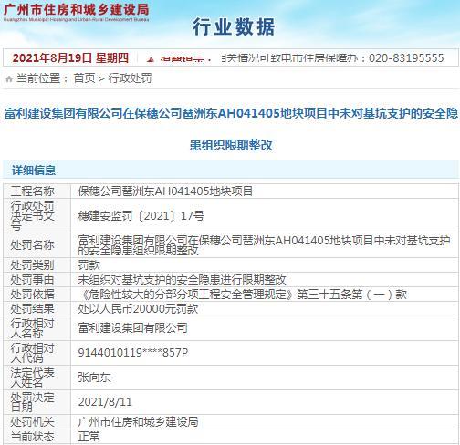Click the blue headline about 富利建设集团有限公司
The image size is (460, 445).
point(231,129)
